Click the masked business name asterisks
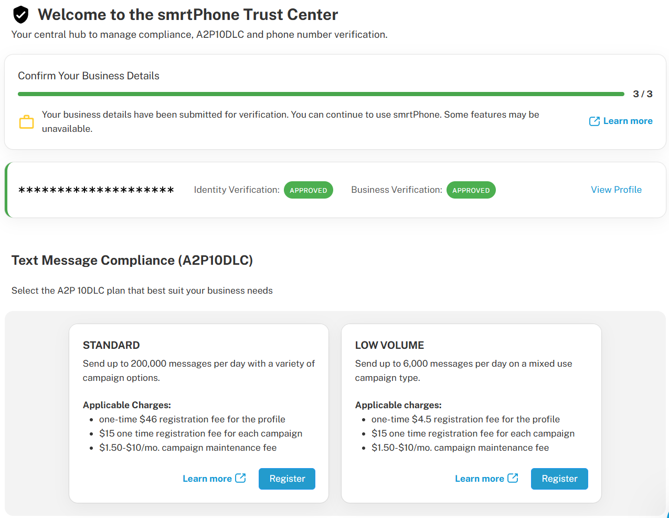Screen dimensions: 669x518 pyautogui.click(x=96, y=190)
